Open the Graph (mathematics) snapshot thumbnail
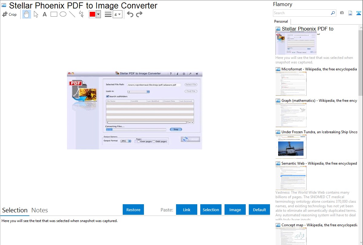This screenshot has height=245, width=363. pyautogui.click(x=291, y=115)
